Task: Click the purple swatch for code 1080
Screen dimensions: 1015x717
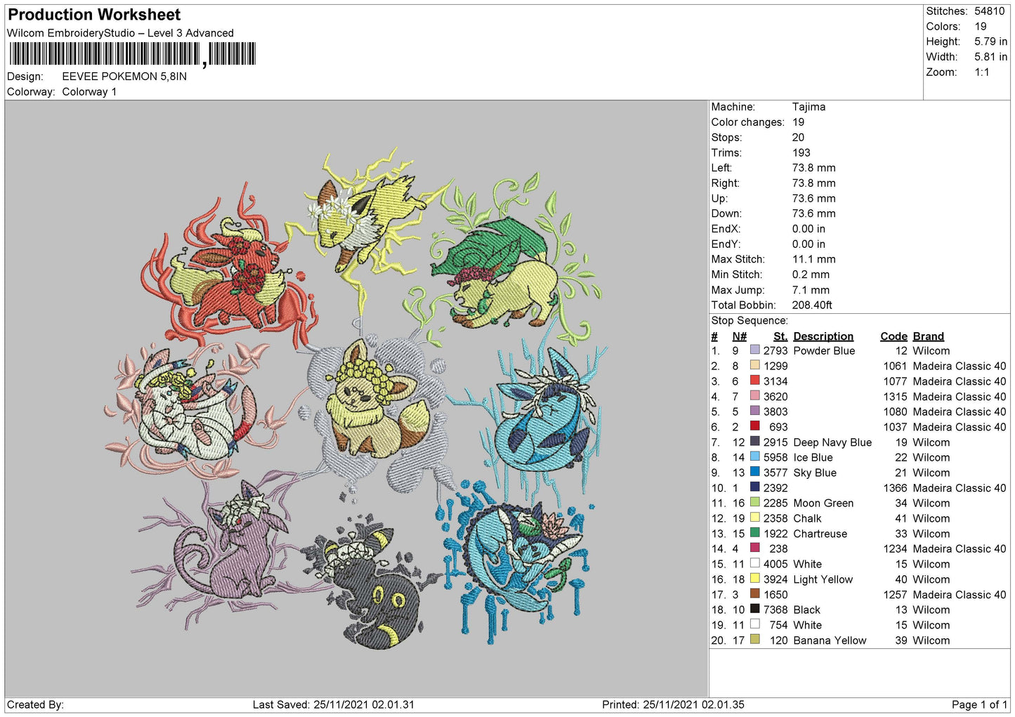Action: coord(754,411)
